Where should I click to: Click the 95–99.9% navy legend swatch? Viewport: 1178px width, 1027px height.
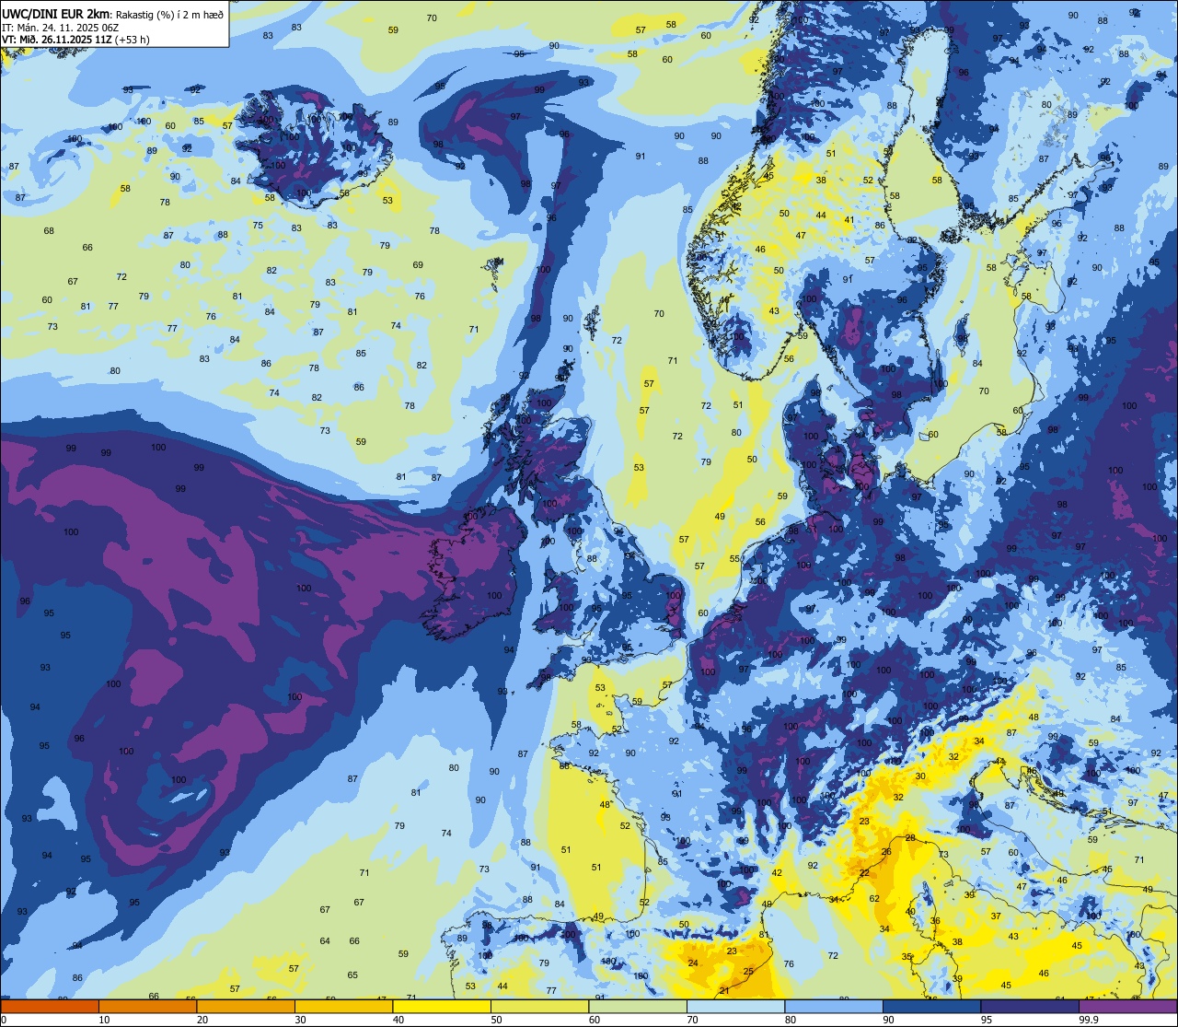pyautogui.click(x=1030, y=1006)
